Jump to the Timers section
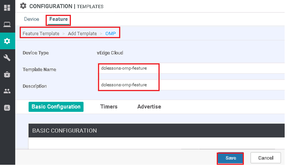This screenshot has width=288, height=167. click(x=109, y=107)
